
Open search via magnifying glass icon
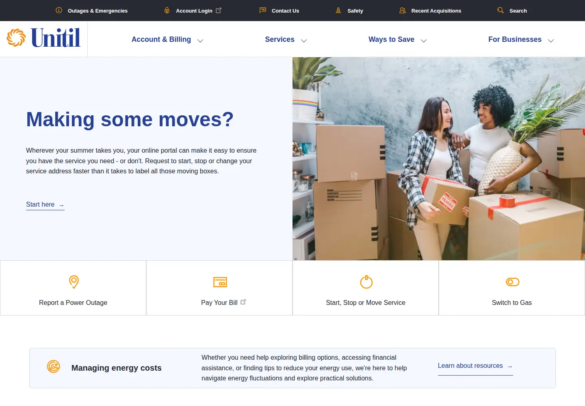click(500, 10)
